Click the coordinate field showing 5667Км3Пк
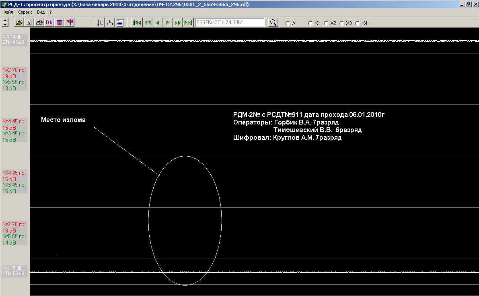This screenshot has width=479, height=296. pos(230,22)
